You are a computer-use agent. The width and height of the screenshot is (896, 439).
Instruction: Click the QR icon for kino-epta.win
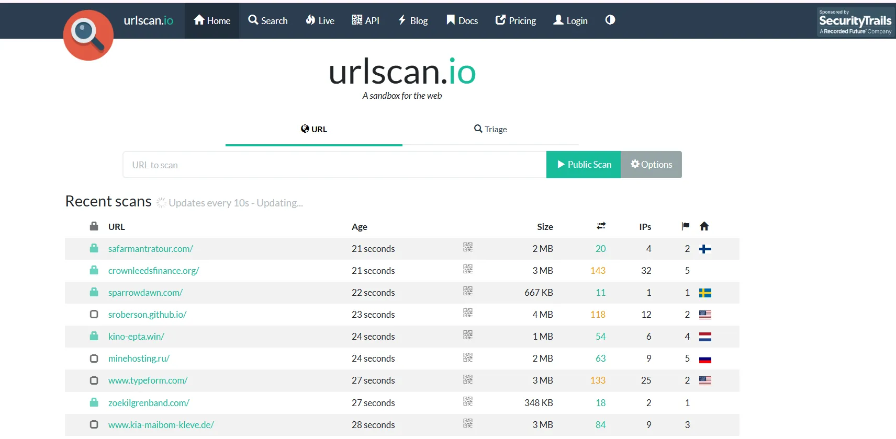468,335
